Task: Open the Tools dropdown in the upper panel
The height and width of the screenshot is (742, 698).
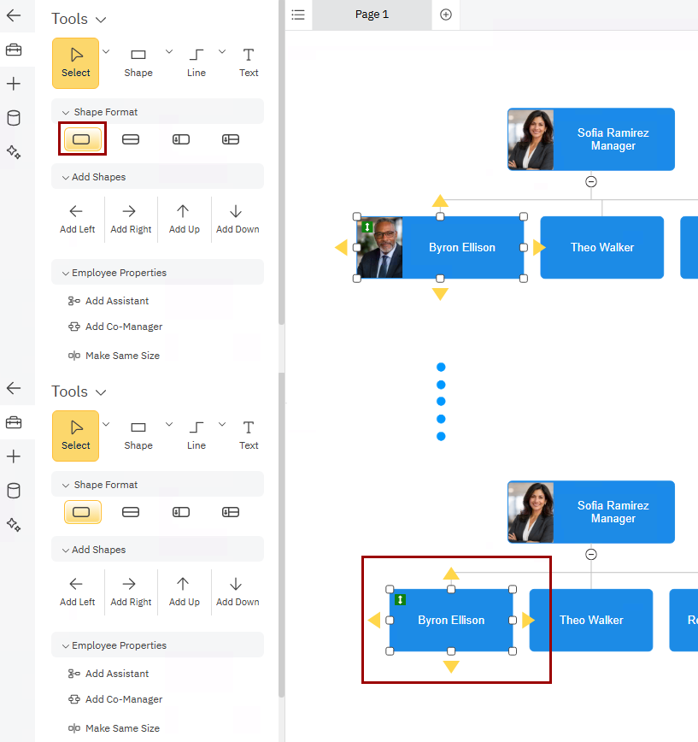Action: click(x=101, y=19)
